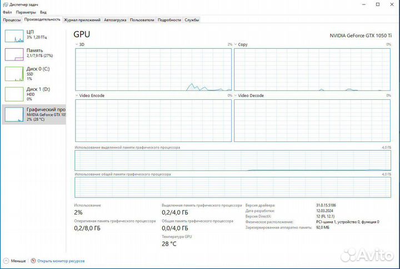Select Диск 1 (D:) HDD performance item
This screenshot has height=269, width=400.
(34, 94)
